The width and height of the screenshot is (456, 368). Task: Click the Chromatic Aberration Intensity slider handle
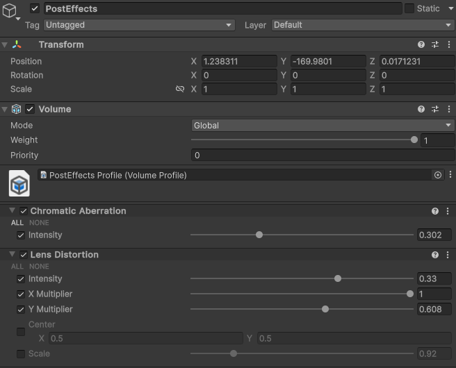pyautogui.click(x=259, y=235)
